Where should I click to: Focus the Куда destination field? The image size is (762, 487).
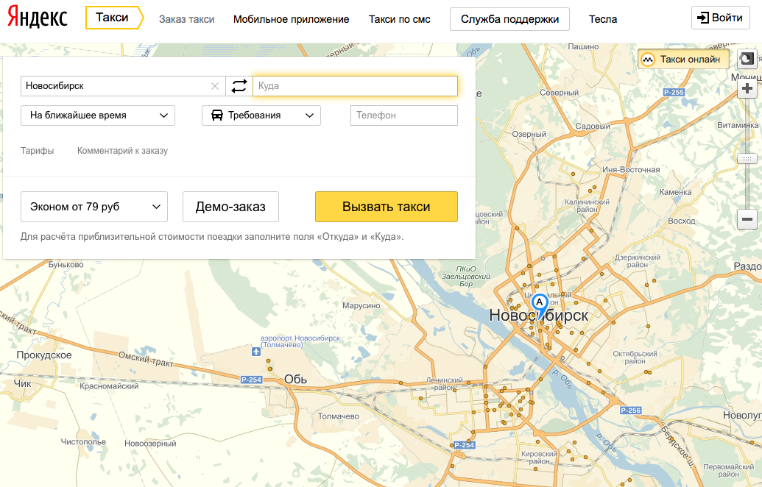click(x=355, y=86)
